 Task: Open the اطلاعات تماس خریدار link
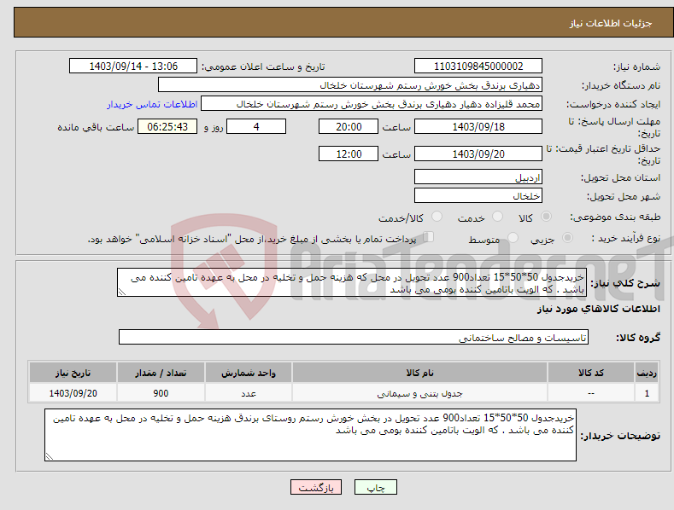152,104
